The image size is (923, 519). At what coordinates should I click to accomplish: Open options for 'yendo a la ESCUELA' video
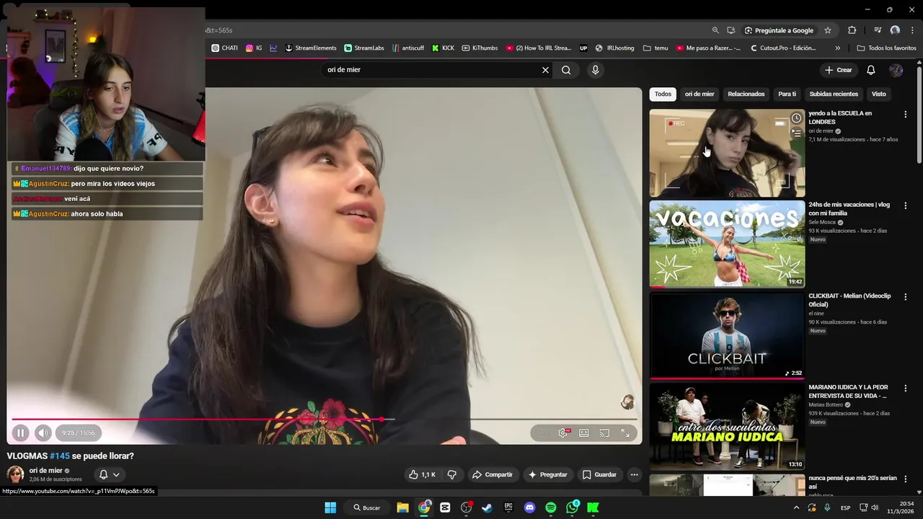tap(906, 115)
